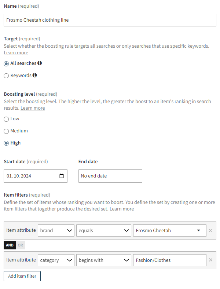Click the Name text field
Screen dimensions: 220x289
point(110,20)
